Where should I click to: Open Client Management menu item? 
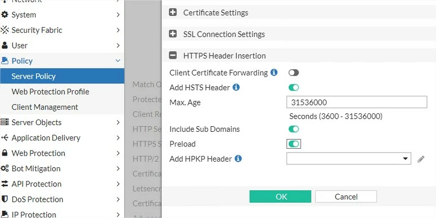(x=62, y=107)
